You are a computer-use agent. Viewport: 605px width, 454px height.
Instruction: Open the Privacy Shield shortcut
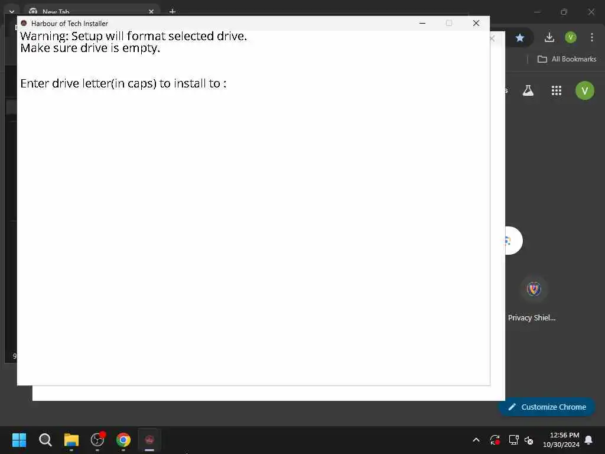534,299
